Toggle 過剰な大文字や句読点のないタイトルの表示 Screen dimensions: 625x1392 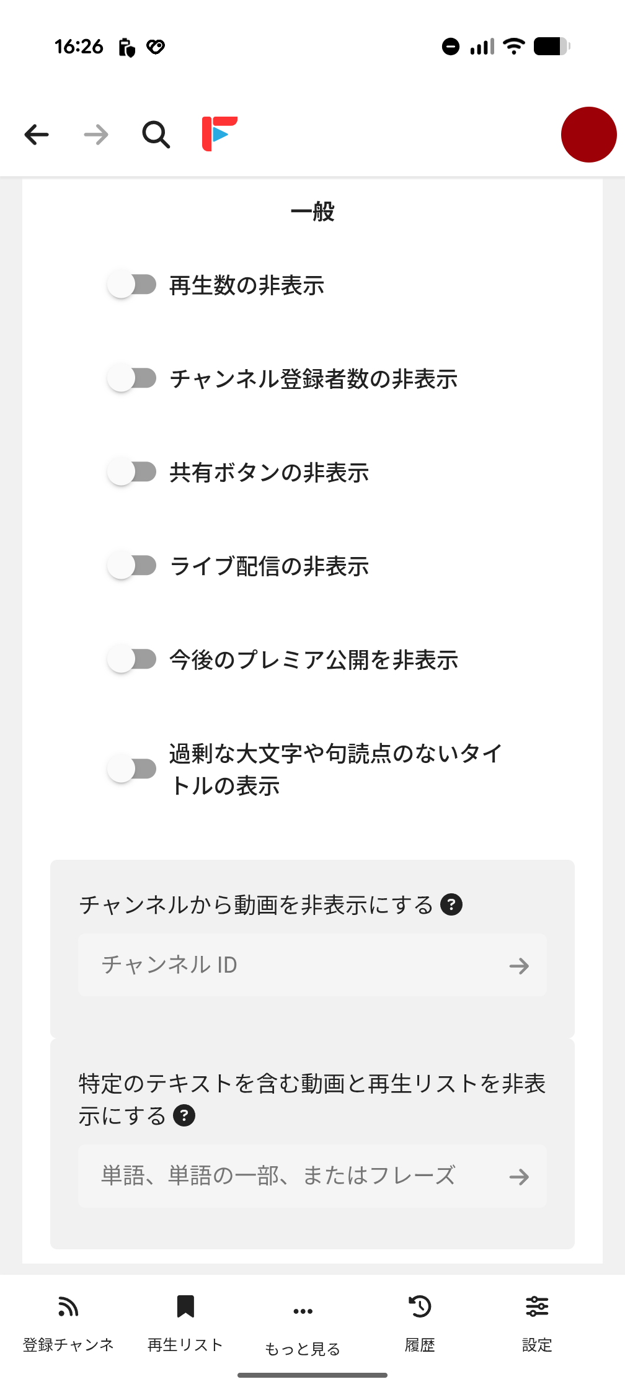point(132,769)
